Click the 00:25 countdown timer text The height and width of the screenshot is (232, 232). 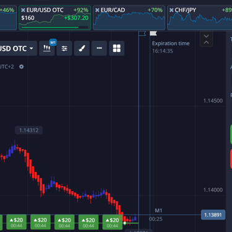(x=156, y=219)
